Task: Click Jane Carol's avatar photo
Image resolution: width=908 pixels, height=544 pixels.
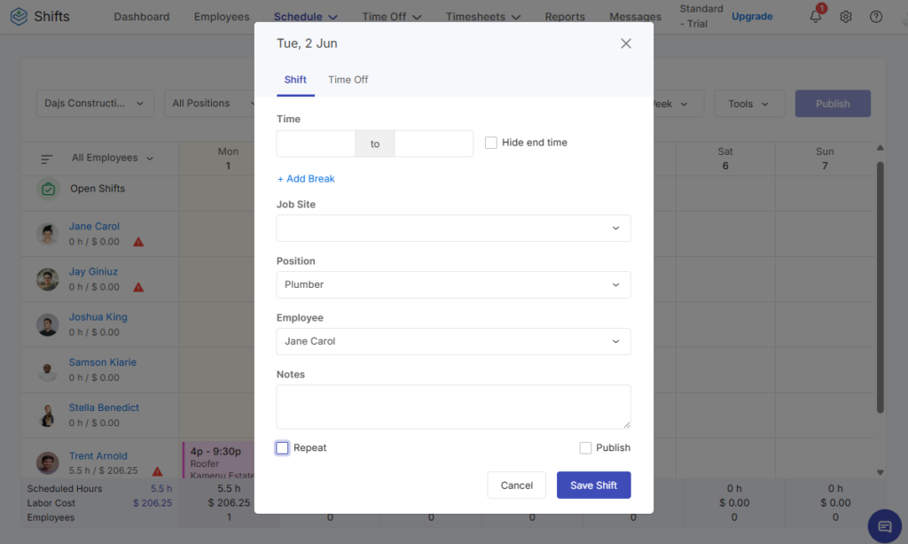Action: (48, 234)
